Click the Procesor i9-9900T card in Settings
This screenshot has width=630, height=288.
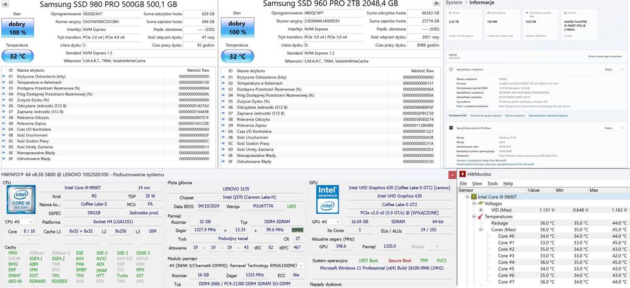(580, 25)
